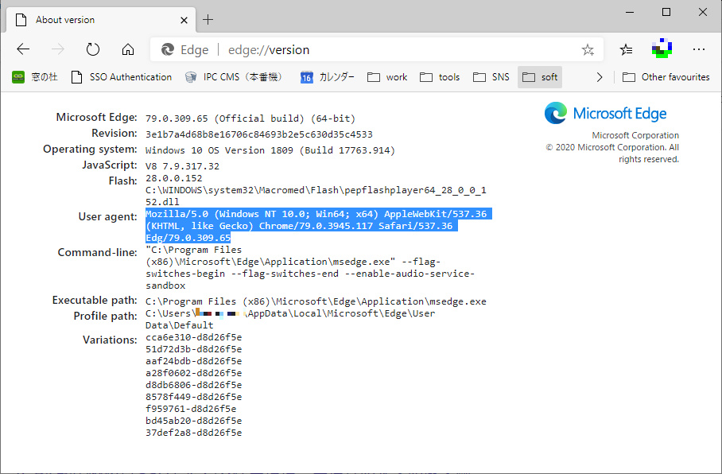Image resolution: width=722 pixels, height=474 pixels.
Task: Open the 窓の杜 favorite icon
Action: [x=17, y=76]
